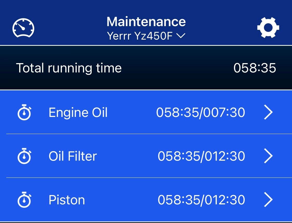Viewport: 292px width, 223px height.
Task: Open the Total running time row
Action: click(x=146, y=68)
